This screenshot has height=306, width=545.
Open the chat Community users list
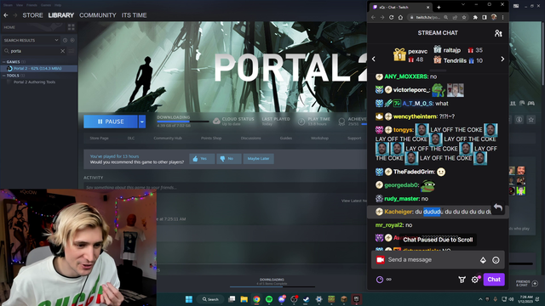coord(498,33)
